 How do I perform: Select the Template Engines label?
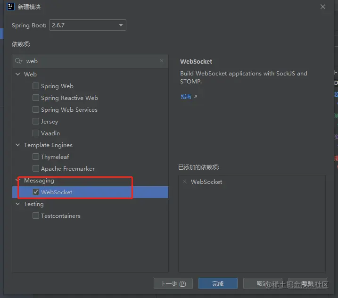pyautogui.click(x=48, y=145)
